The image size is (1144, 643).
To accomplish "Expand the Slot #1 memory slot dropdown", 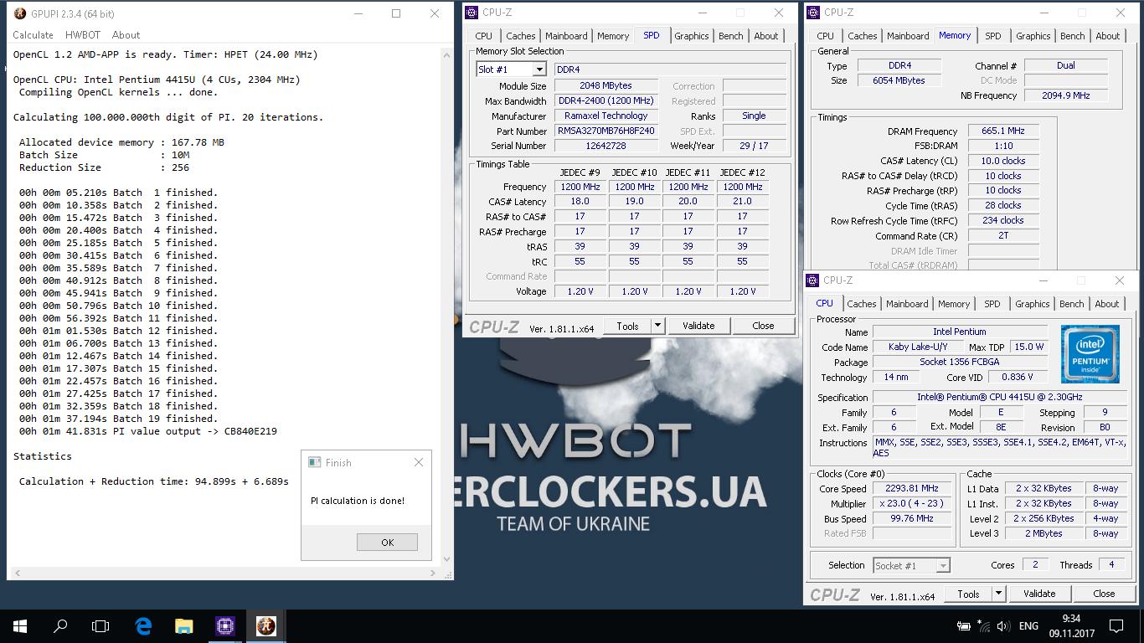I will 539,69.
